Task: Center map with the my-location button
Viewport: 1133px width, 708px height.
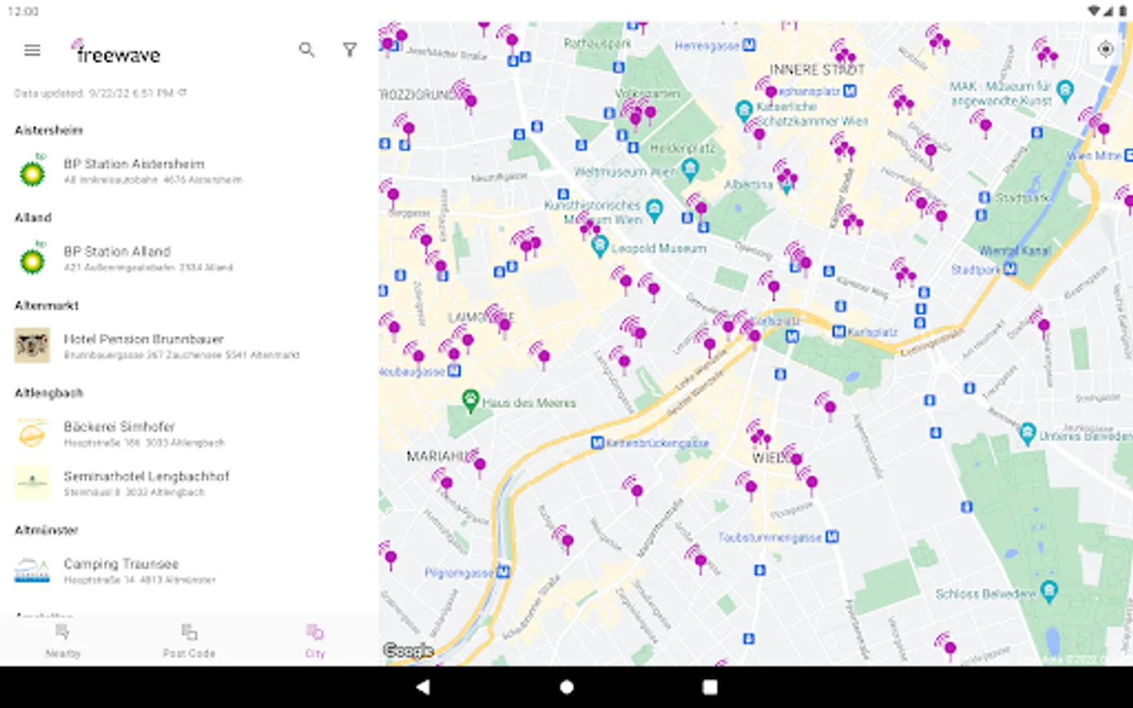Action: [x=1105, y=49]
